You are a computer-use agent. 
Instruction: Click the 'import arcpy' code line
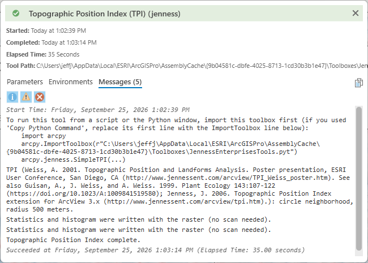coord(44,136)
